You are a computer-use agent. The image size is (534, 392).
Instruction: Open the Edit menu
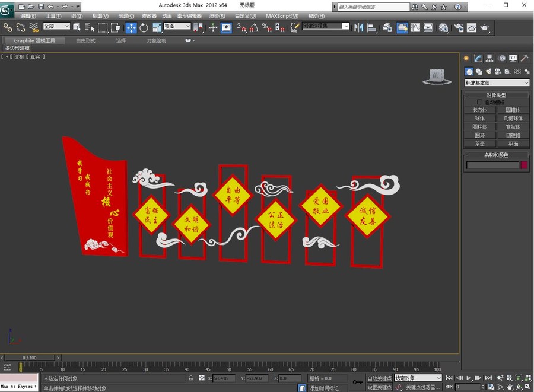28,16
